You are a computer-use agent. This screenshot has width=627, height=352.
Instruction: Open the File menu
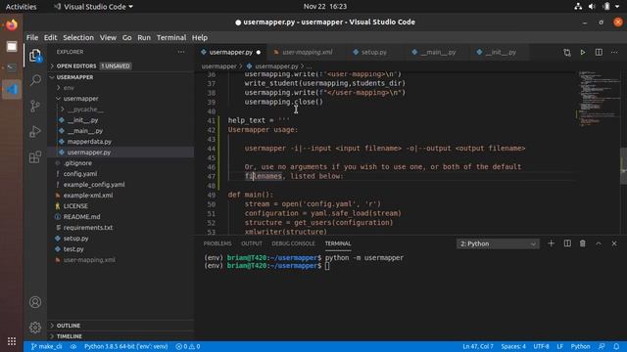point(32,37)
